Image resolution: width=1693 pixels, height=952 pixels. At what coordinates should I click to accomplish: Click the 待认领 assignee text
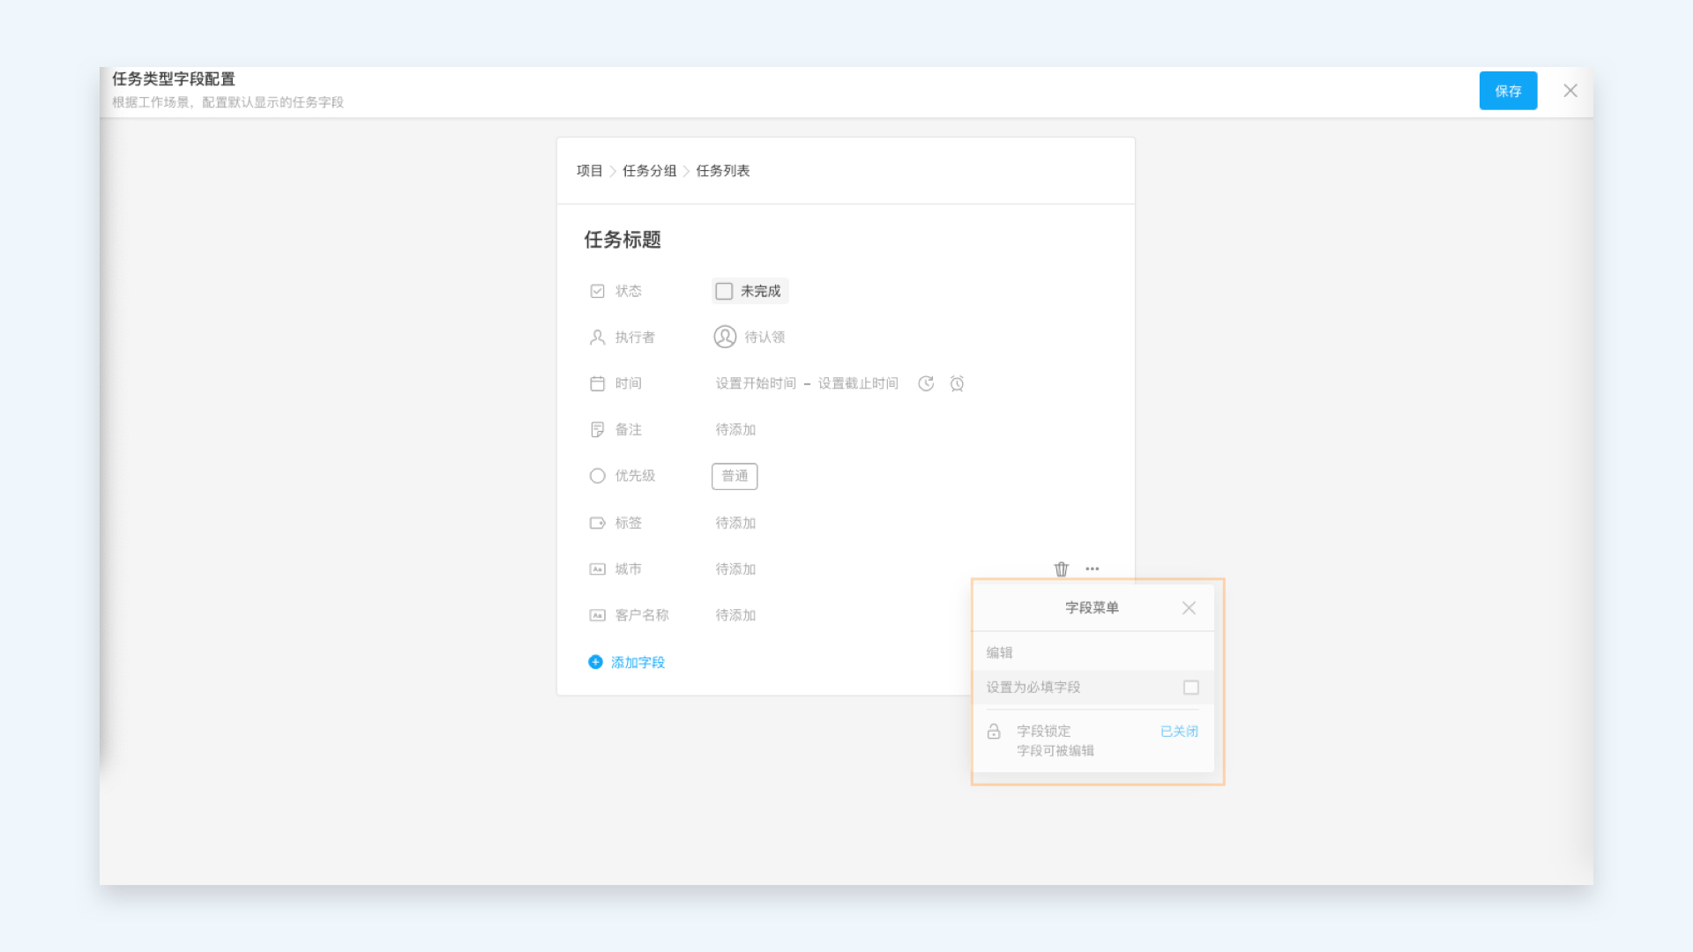pyautogui.click(x=764, y=337)
